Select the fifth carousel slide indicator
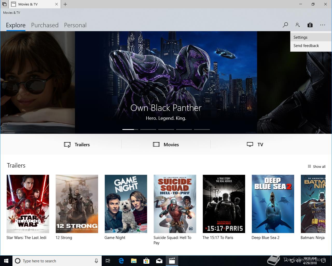 (x=202, y=129)
